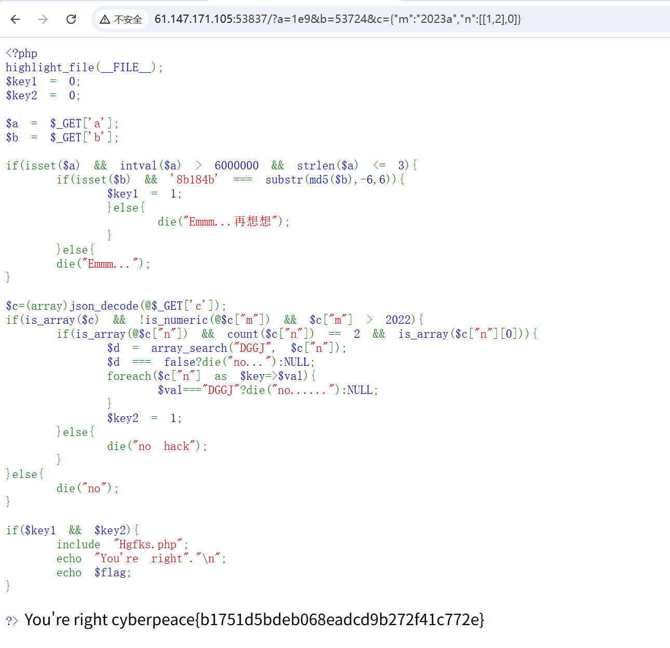Click the closing ?> tag near flag
Screen dimensions: 670x648
tap(12, 619)
